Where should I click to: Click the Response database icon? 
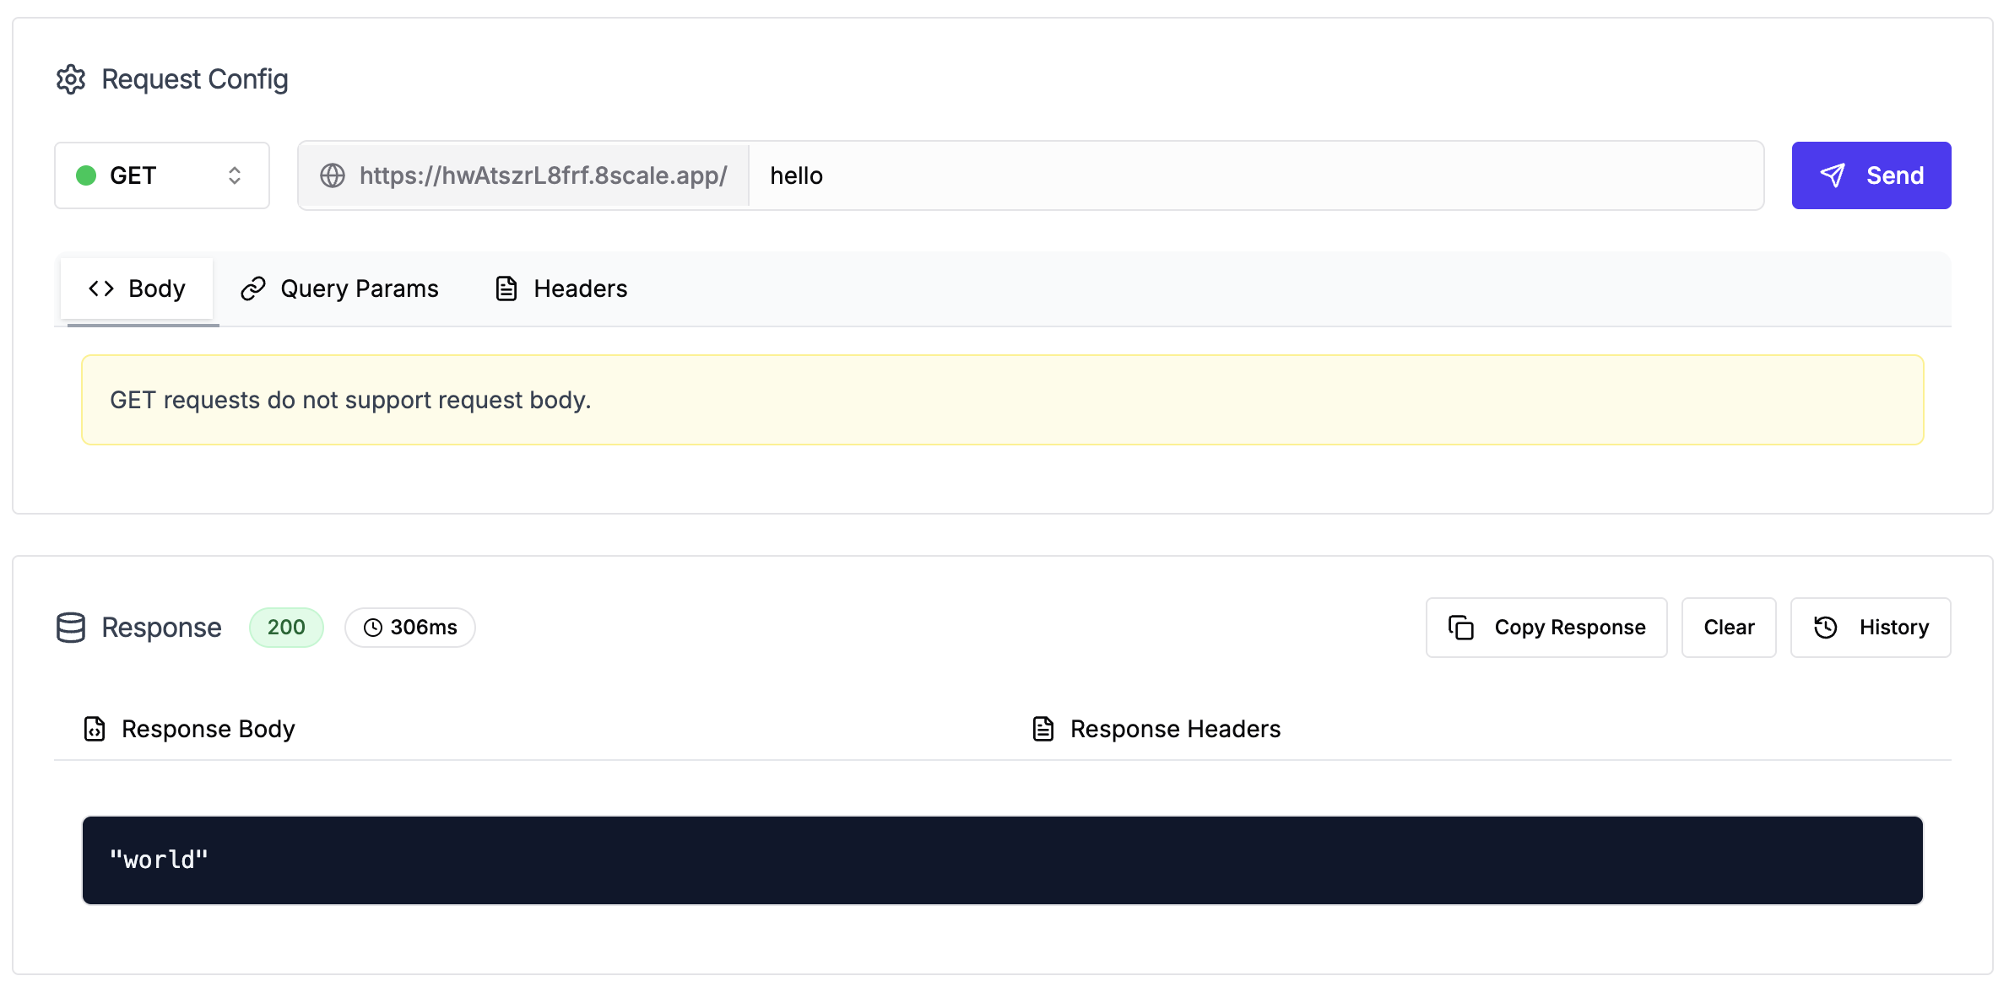(x=71, y=628)
